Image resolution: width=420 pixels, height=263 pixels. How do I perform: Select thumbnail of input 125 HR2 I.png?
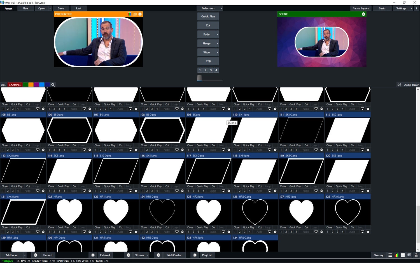pyautogui.click(x=208, y=212)
